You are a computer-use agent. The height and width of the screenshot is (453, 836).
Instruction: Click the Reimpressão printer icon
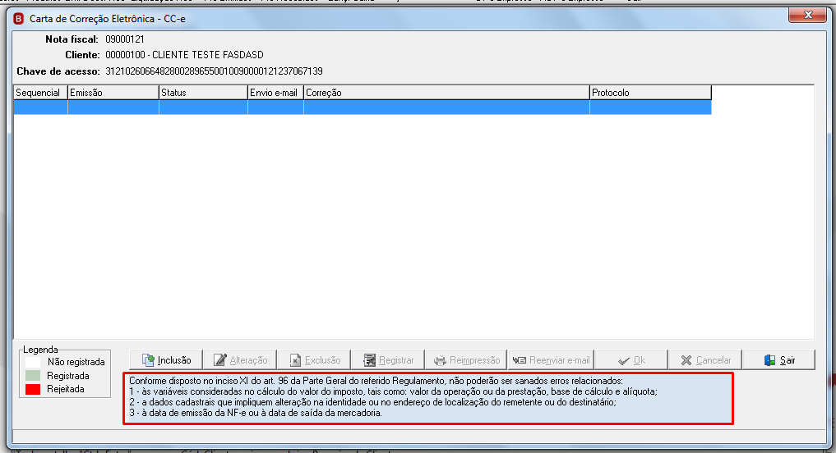click(x=440, y=360)
